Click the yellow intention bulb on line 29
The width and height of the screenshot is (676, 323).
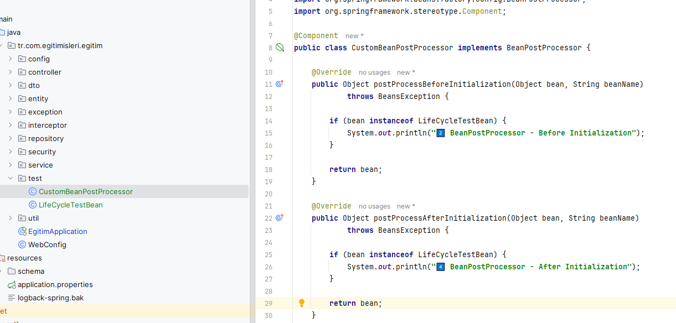point(302,303)
